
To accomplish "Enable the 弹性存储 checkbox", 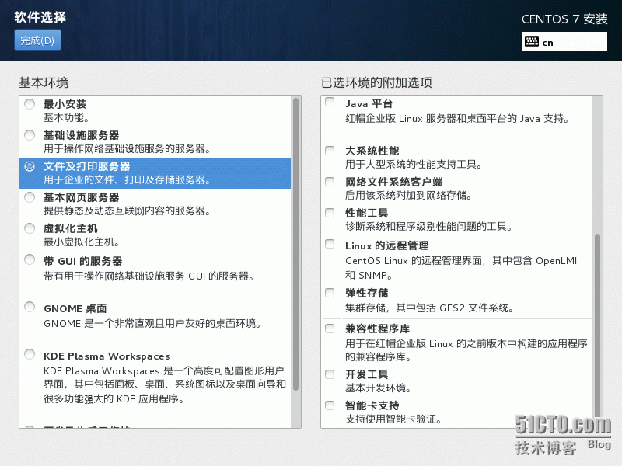I will (330, 293).
